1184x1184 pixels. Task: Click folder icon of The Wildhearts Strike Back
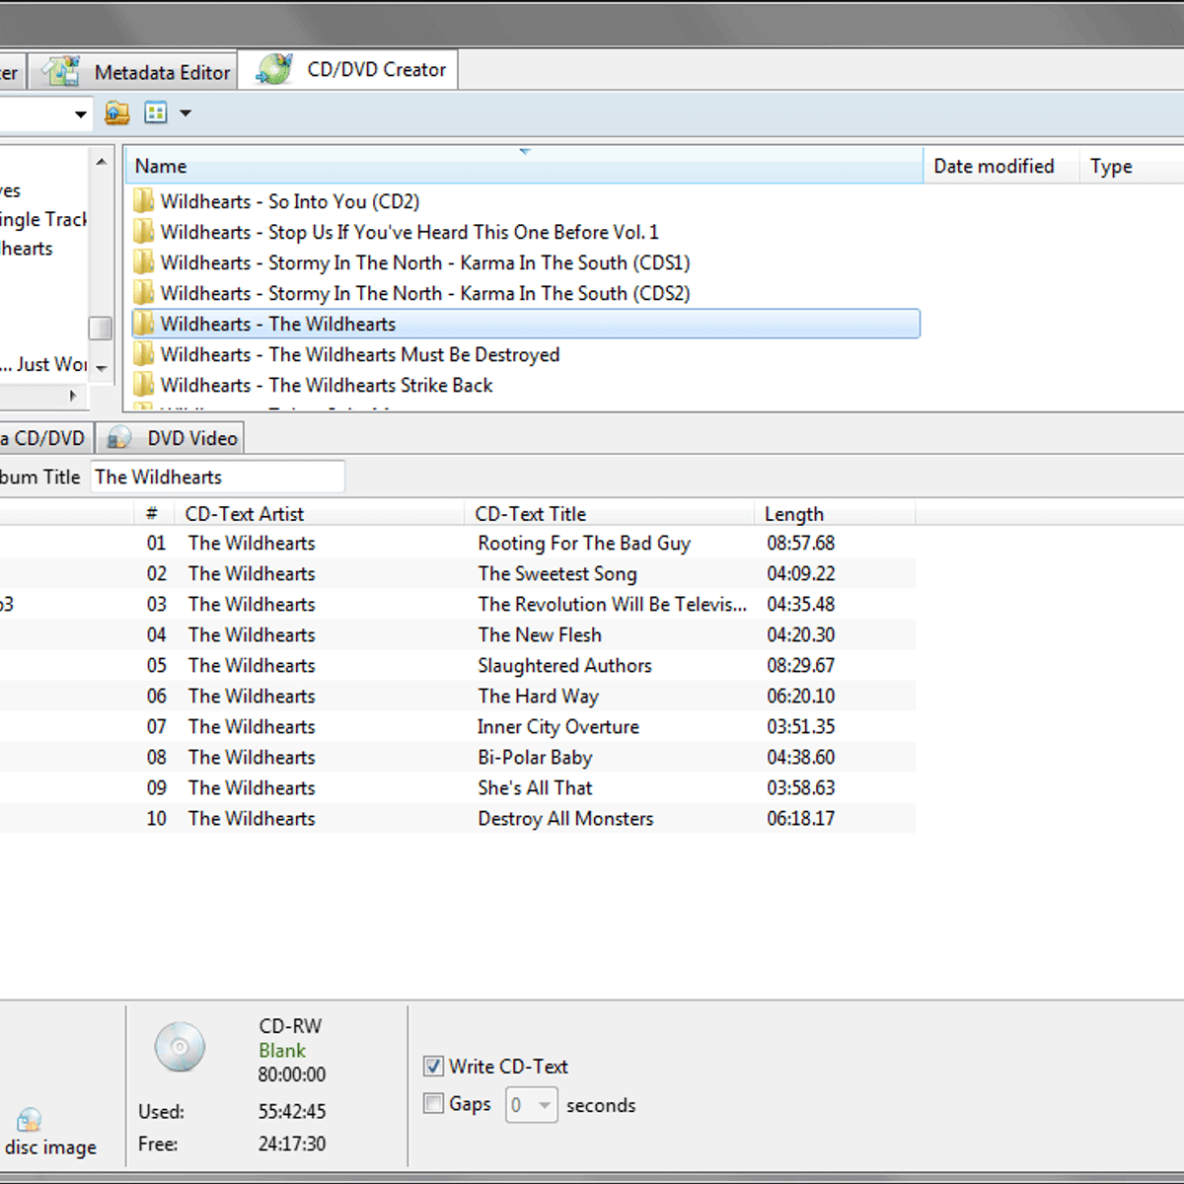tap(144, 385)
